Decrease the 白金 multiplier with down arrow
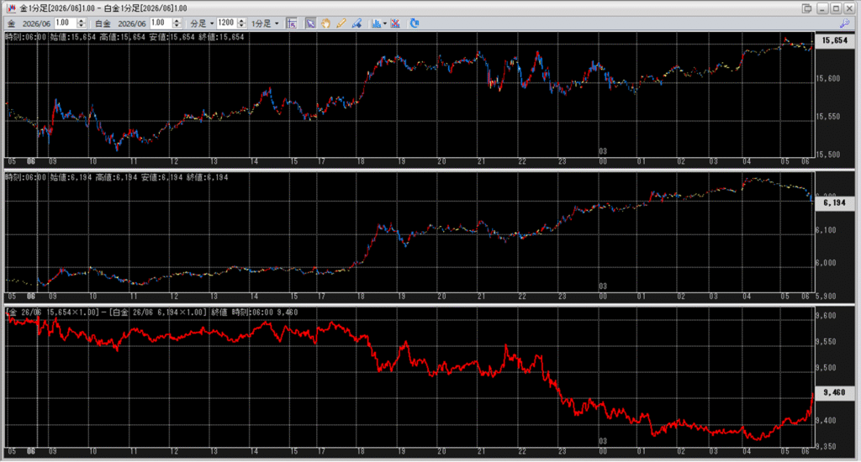 177,26
